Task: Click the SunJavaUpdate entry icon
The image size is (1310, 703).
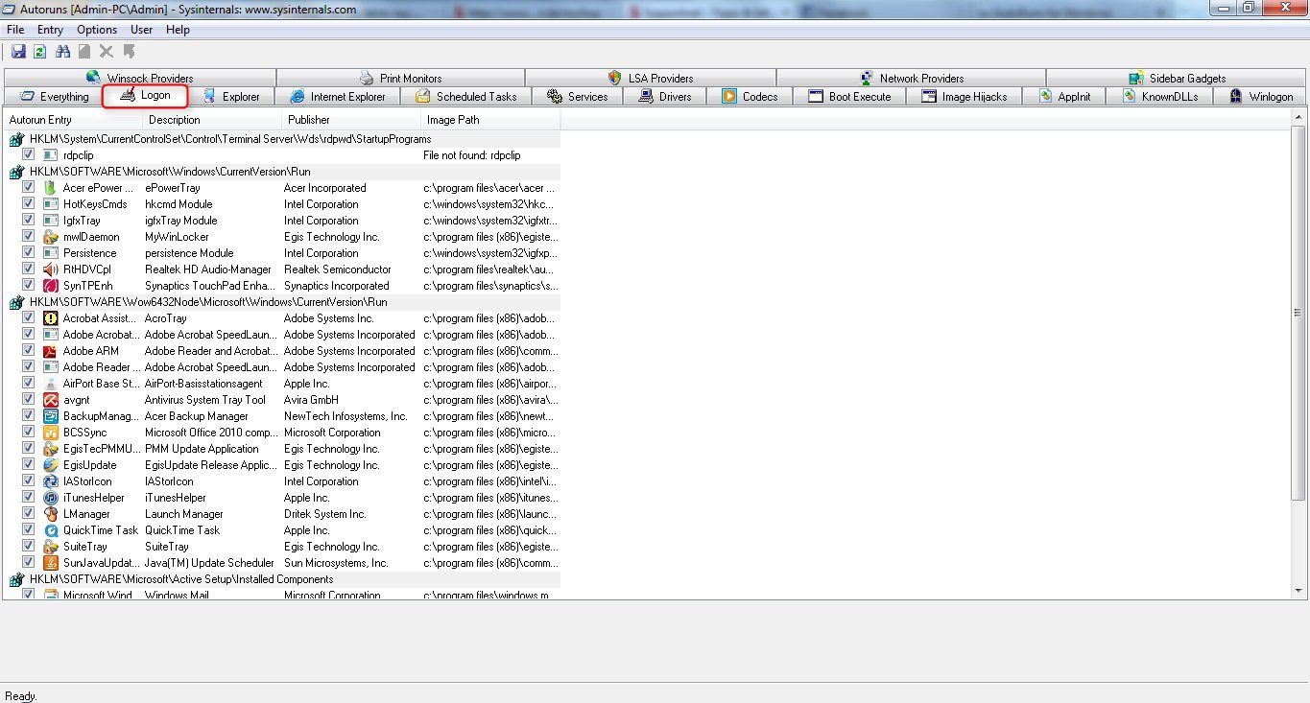Action: (x=51, y=563)
